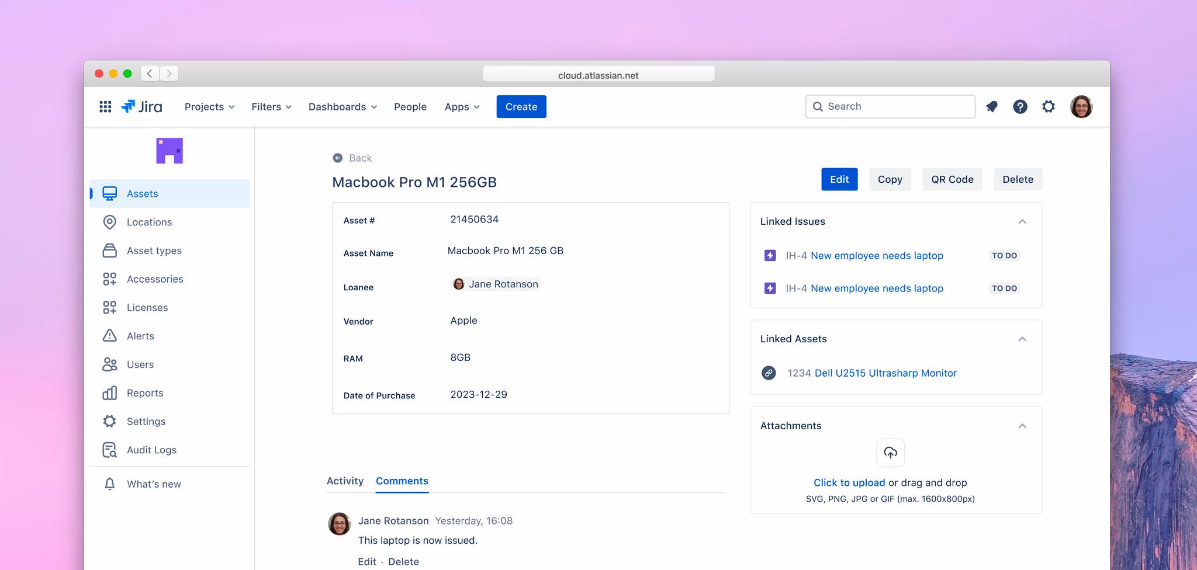Select the People menu item
The height and width of the screenshot is (570, 1197).
pyautogui.click(x=410, y=106)
